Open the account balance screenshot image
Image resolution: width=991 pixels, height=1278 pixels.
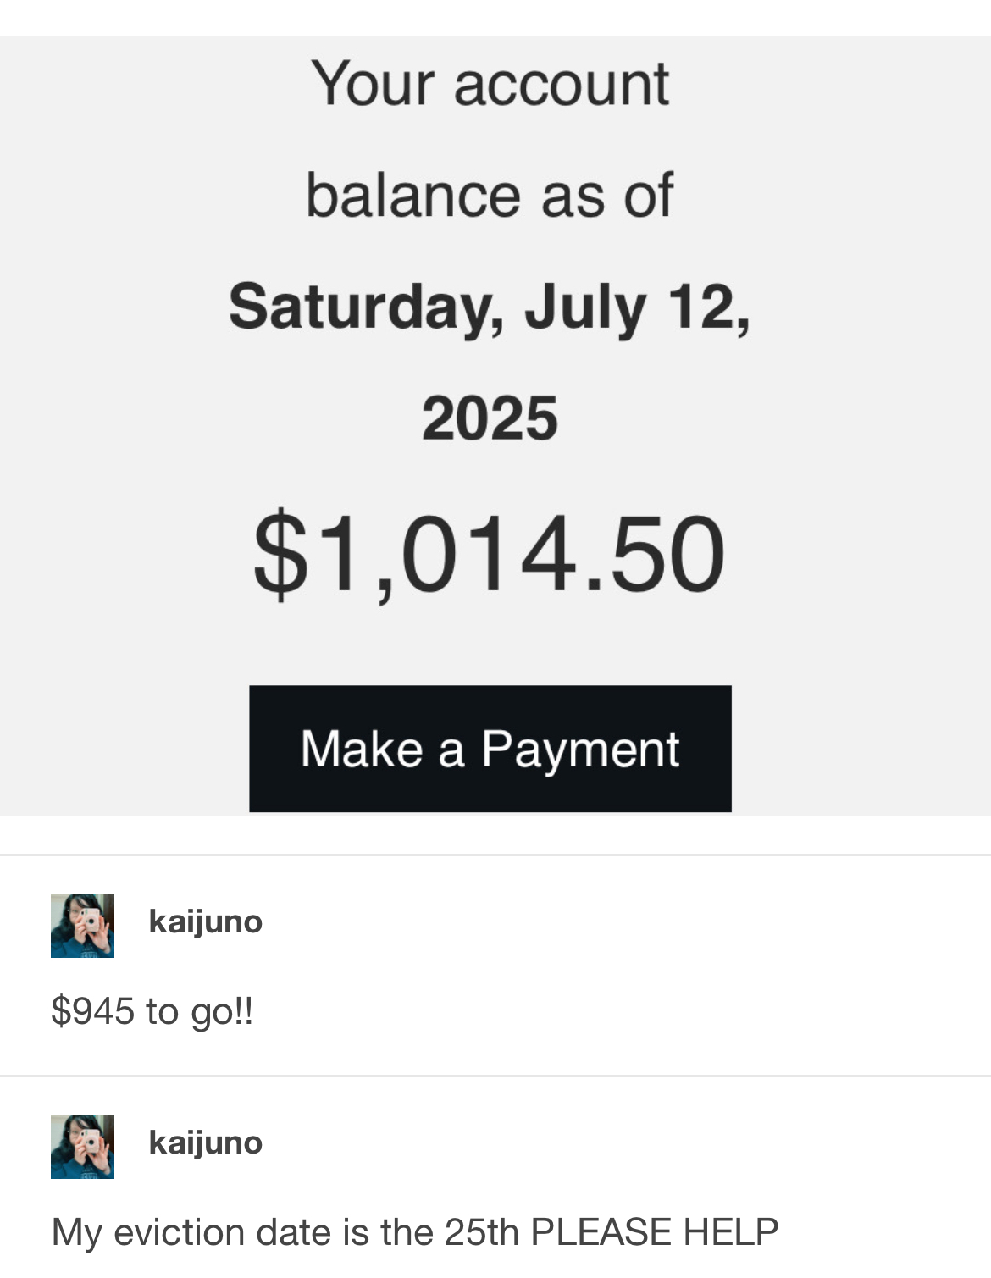(495, 425)
